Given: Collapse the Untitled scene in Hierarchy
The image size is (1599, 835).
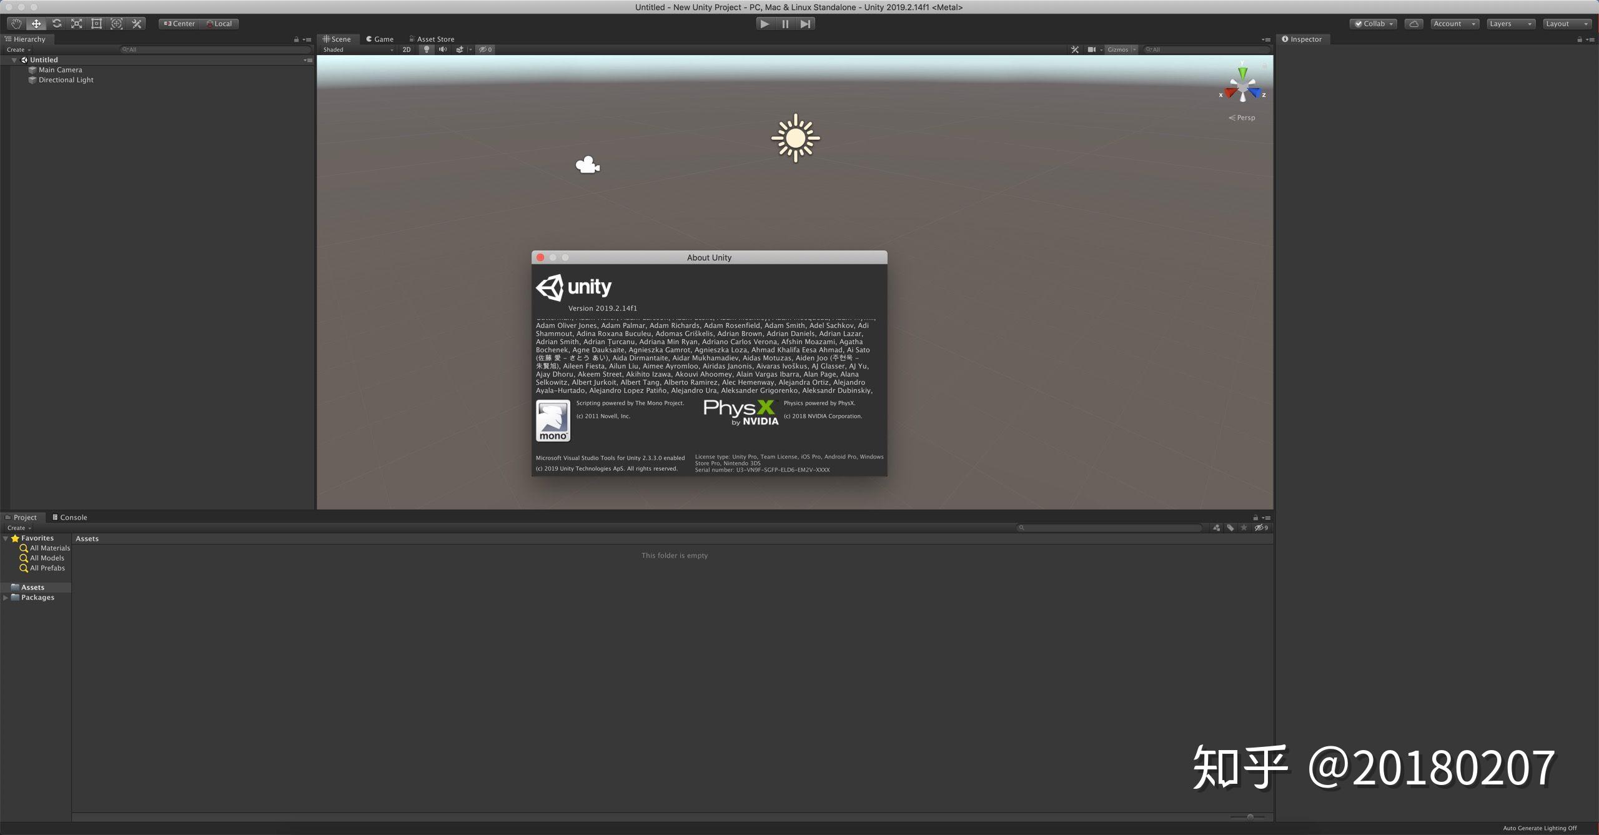Looking at the screenshot, I should (x=14, y=59).
